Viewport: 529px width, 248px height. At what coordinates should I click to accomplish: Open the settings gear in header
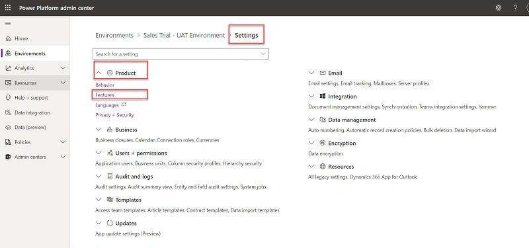pos(499,8)
